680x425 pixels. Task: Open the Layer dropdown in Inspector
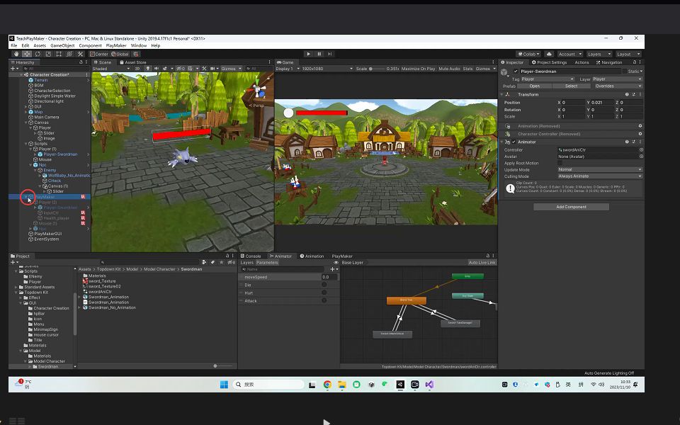(617, 79)
